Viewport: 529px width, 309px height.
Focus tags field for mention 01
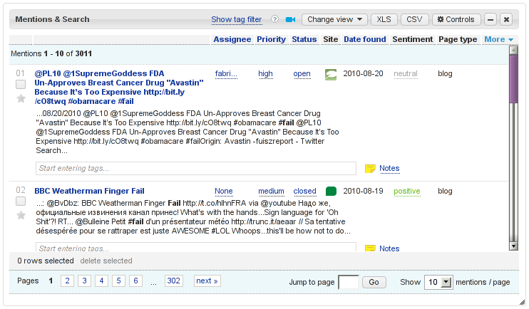(196, 168)
